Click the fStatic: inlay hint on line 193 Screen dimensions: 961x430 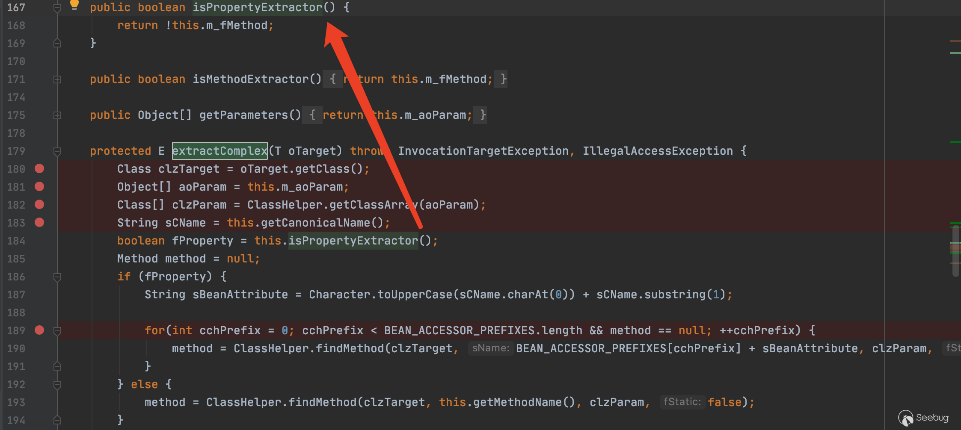click(x=682, y=402)
